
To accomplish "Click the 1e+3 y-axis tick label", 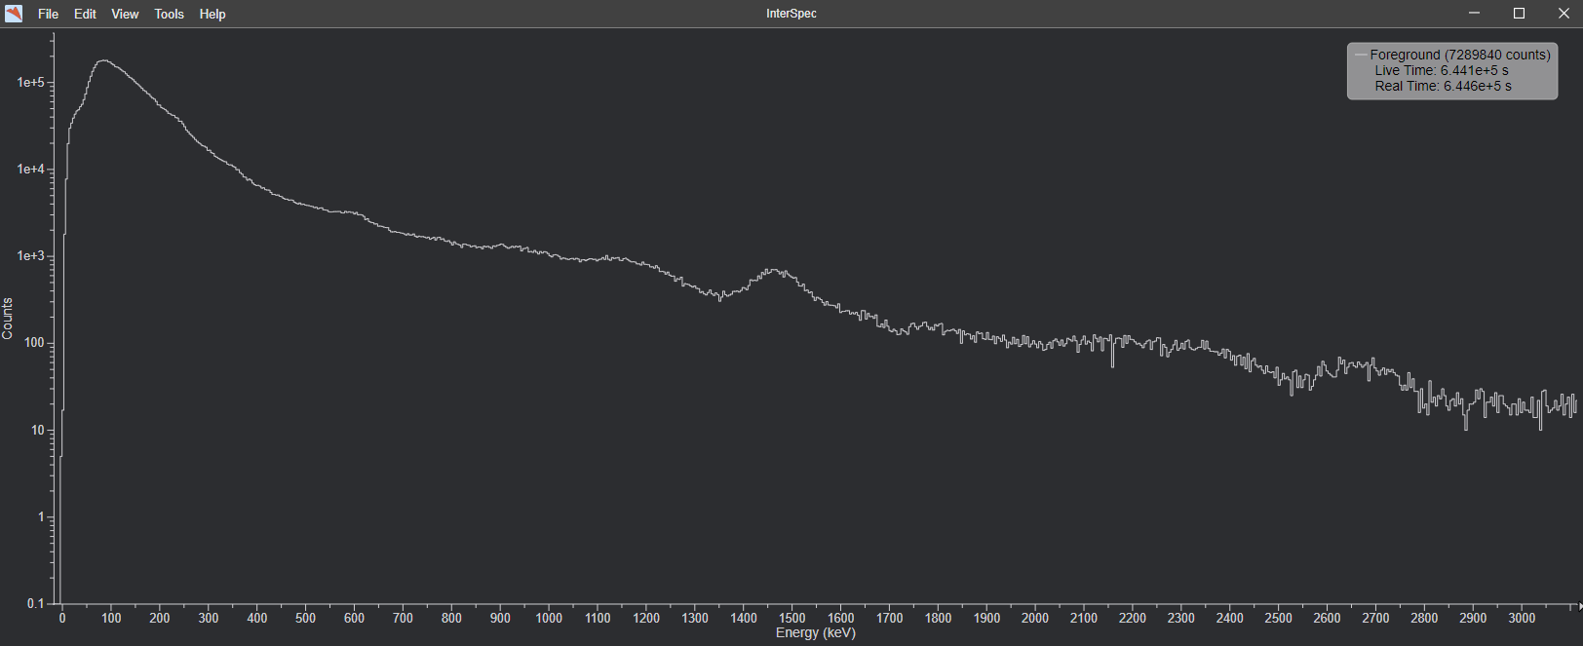I will [x=30, y=256].
